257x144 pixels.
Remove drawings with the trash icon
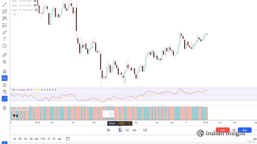click(5, 108)
